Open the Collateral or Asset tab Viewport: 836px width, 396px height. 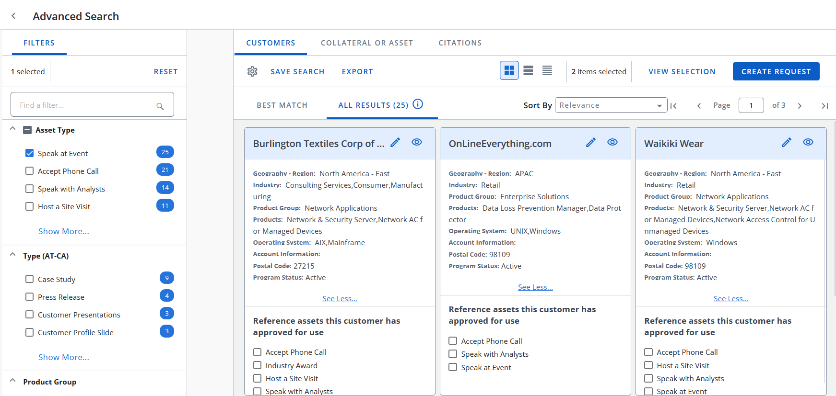[367, 43]
